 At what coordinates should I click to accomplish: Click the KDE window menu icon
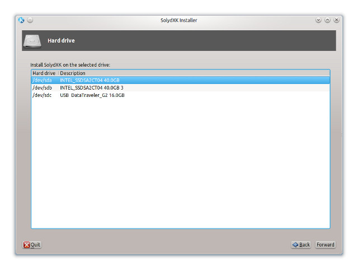[21, 20]
